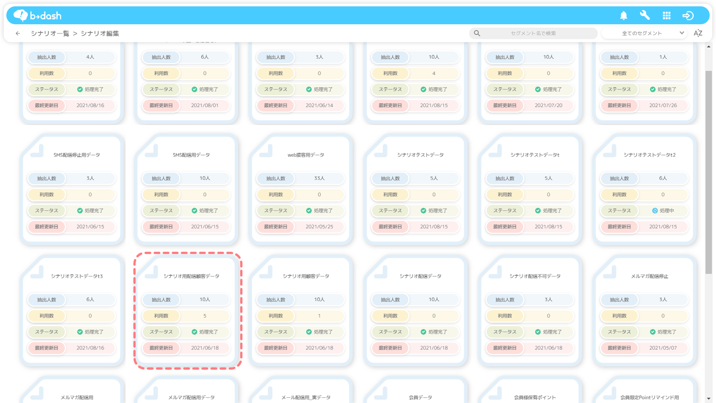Image resolution: width=716 pixels, height=403 pixels.
Task: Click 処理完了 check icon on SMS配信用データ
Action: 194,211
